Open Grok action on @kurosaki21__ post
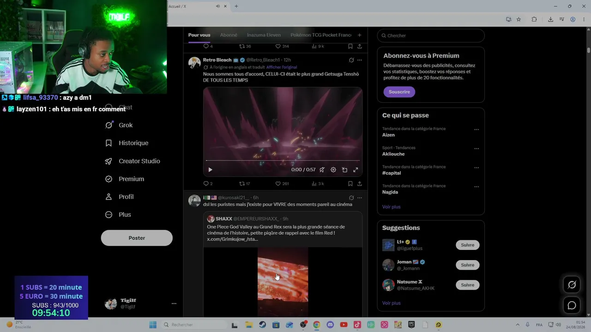This screenshot has width=591, height=332. [351, 198]
